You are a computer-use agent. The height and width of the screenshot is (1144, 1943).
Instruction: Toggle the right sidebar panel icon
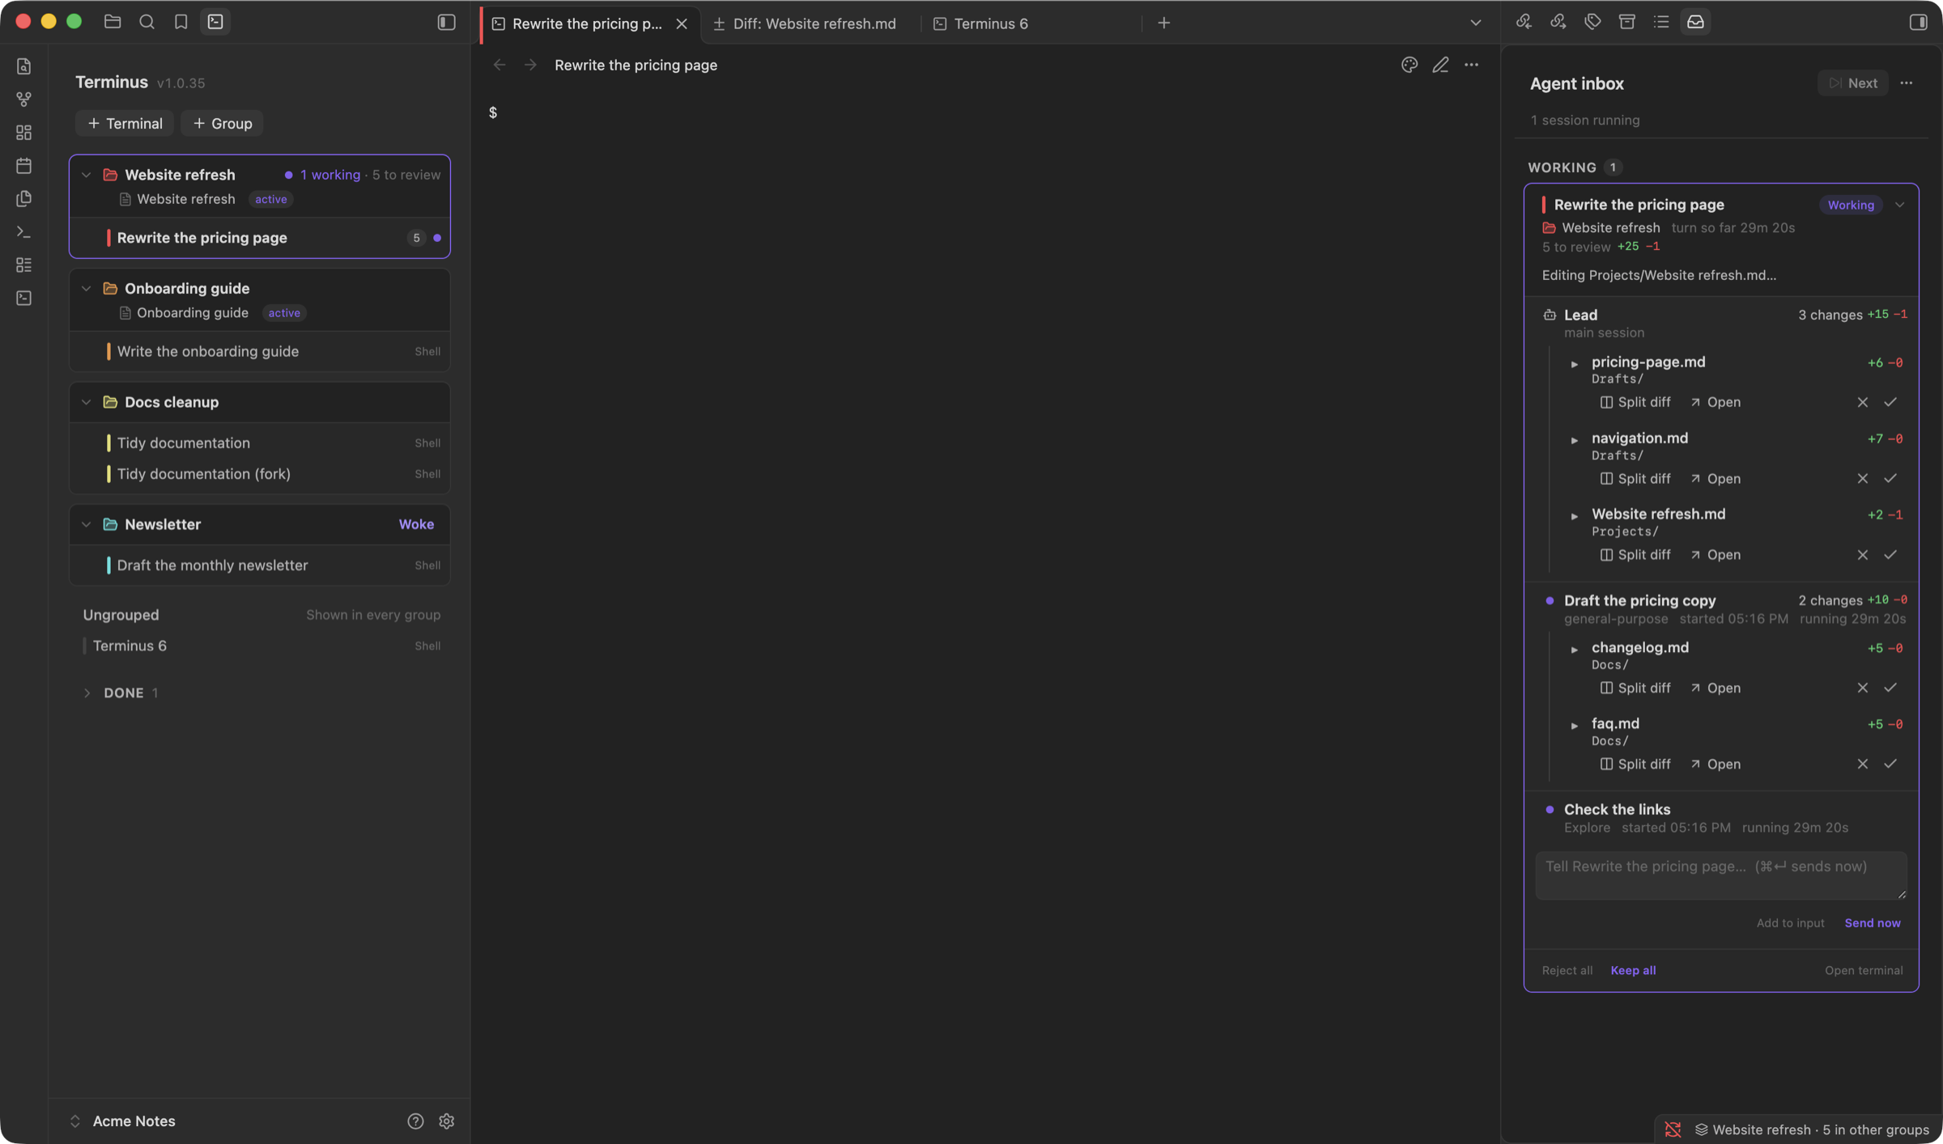point(1918,22)
